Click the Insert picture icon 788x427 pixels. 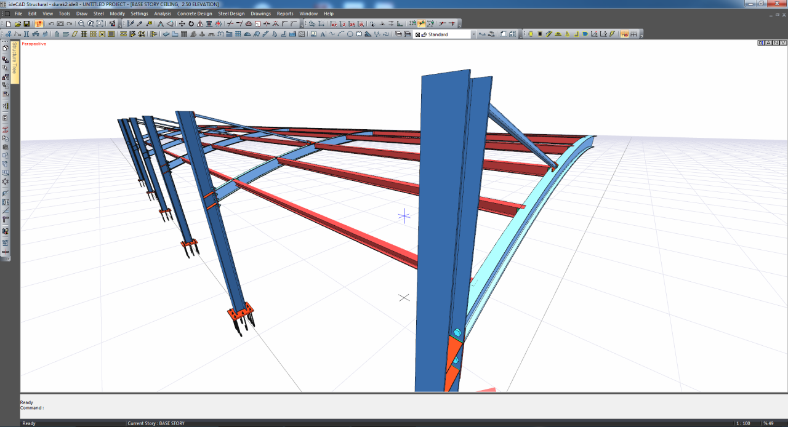[x=313, y=34]
